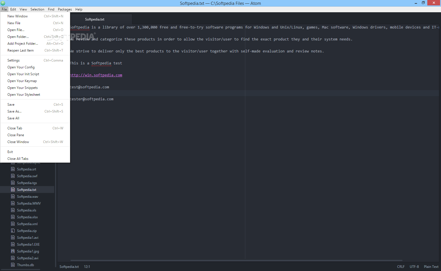Follow the win.softpedia.com link in editor
This screenshot has width=441, height=271.
[x=96, y=75]
